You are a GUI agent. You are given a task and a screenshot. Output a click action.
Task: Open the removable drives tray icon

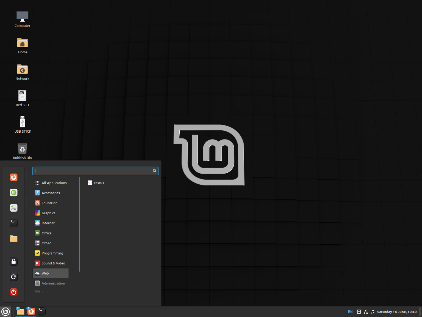coord(359,312)
